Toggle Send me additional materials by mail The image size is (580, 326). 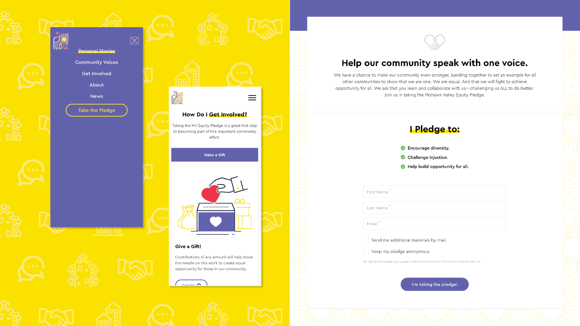366,240
